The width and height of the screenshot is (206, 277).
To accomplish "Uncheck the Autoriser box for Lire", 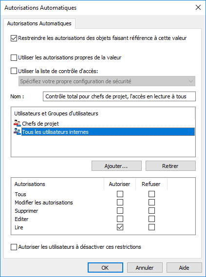I will point(120,227).
